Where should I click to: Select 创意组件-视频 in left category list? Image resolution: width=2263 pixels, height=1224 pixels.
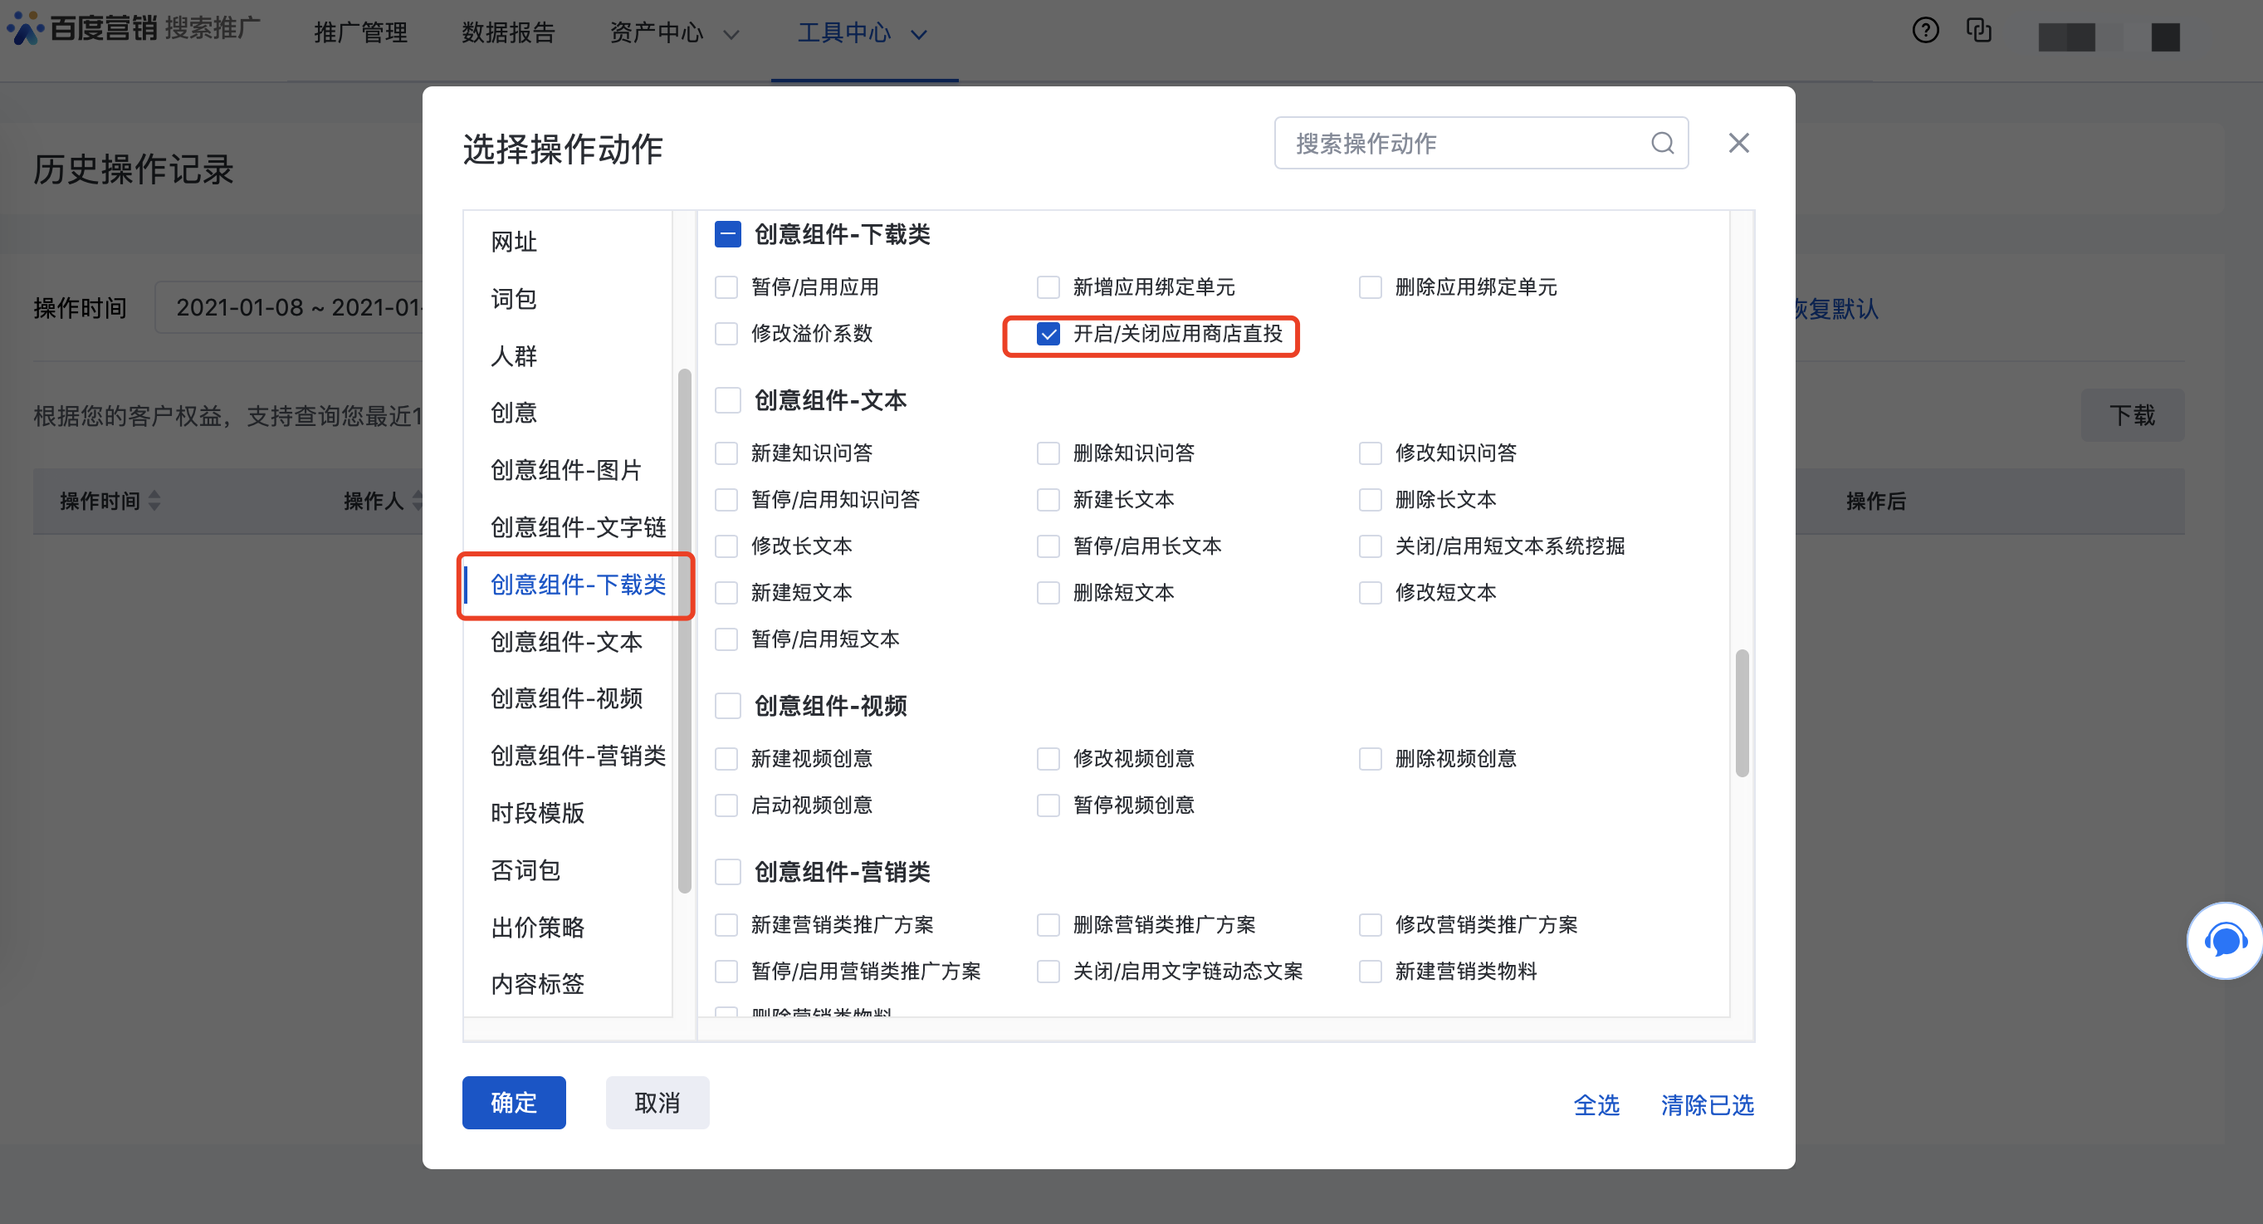[567, 698]
